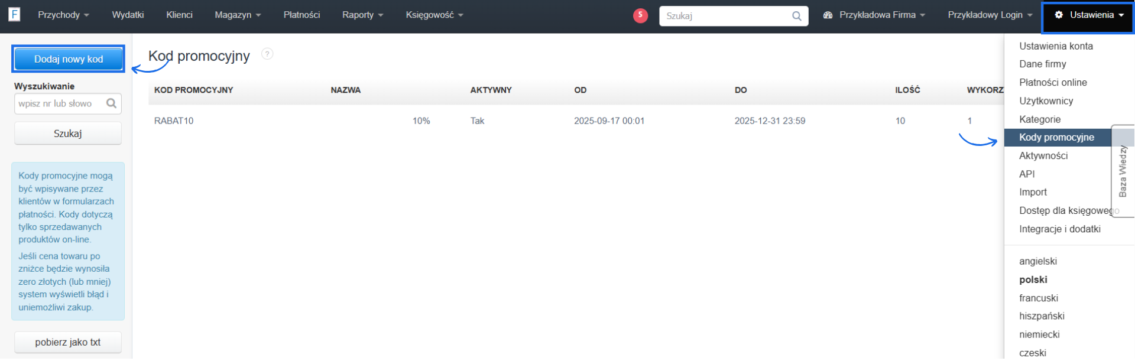Switch language to niemiecki

[1039, 334]
